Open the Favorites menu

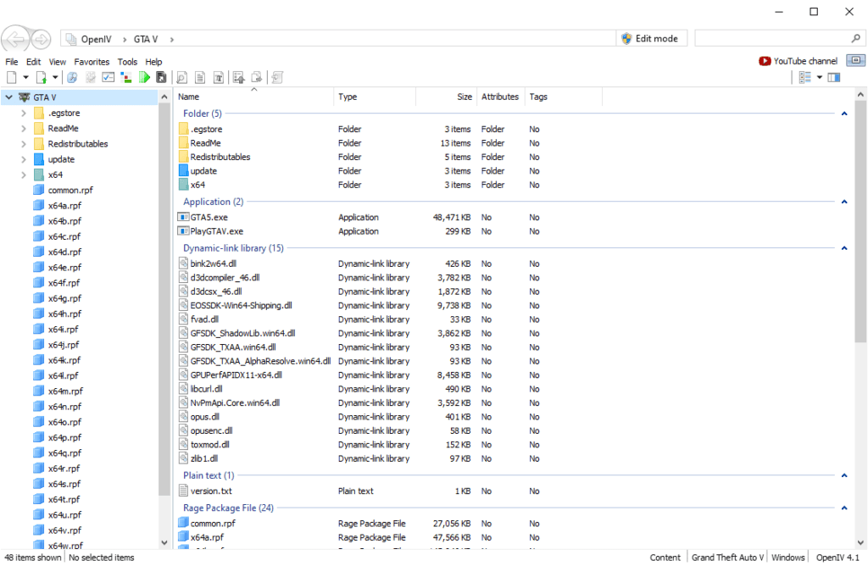(x=92, y=62)
